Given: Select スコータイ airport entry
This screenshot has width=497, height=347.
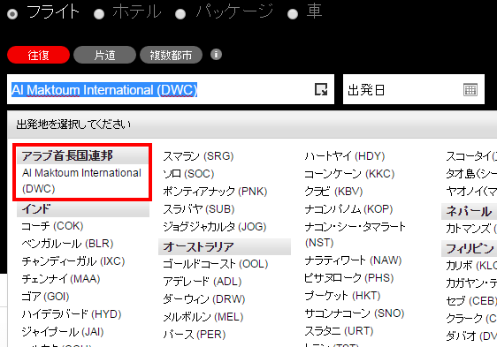Looking at the screenshot, I should 471,156.
